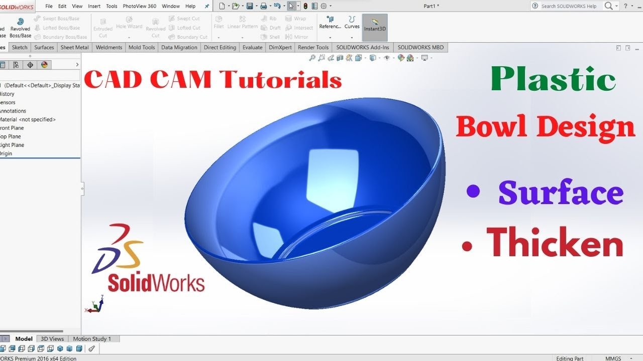Select Material <not specified> in feature tree
Viewport: 643px width, 361px height.
click(28, 119)
